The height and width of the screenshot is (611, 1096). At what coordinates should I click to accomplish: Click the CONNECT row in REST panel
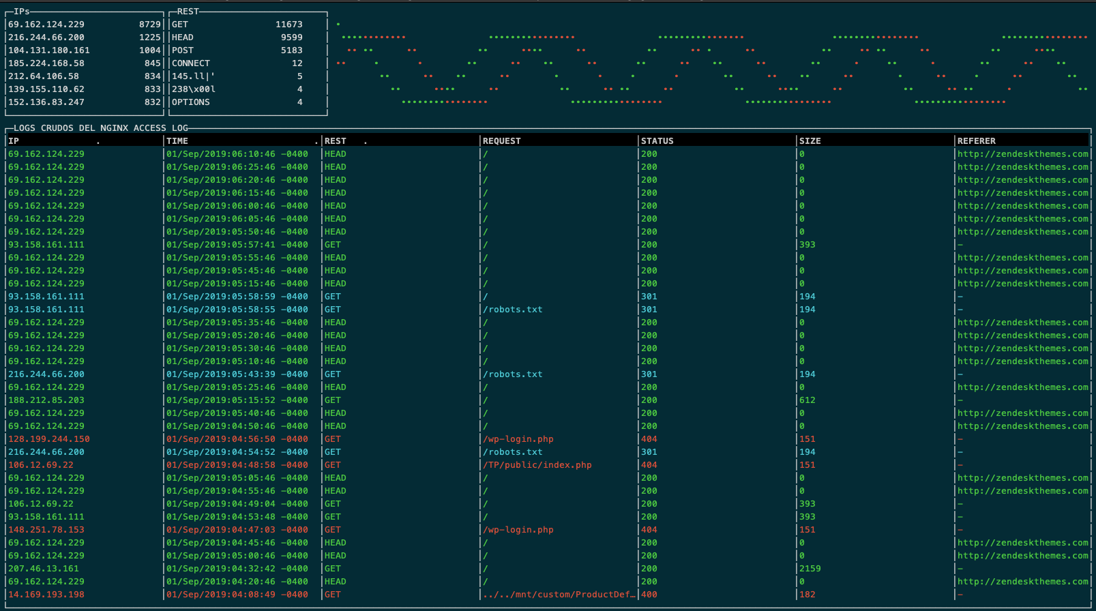tap(237, 63)
